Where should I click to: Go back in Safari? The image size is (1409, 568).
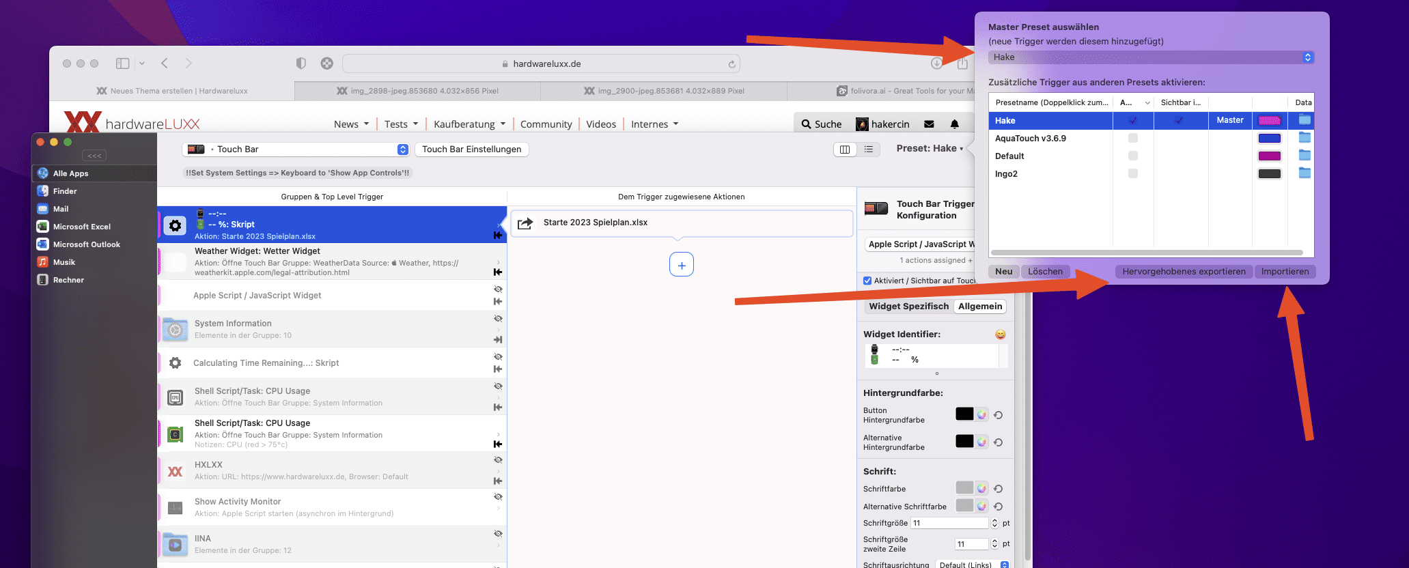point(165,63)
